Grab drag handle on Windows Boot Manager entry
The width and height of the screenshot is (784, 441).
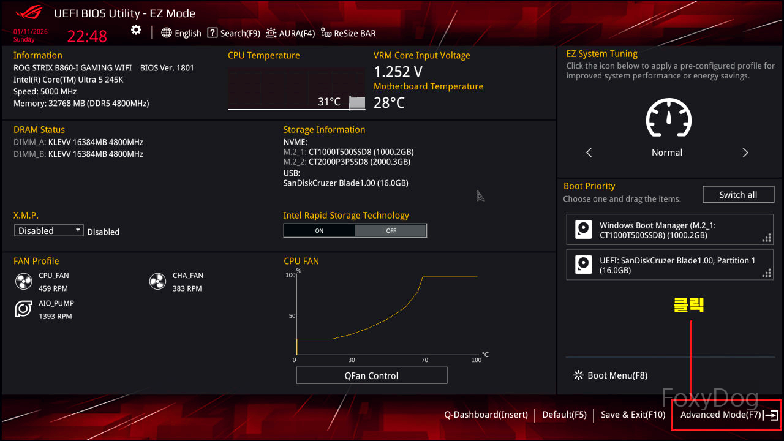point(766,238)
